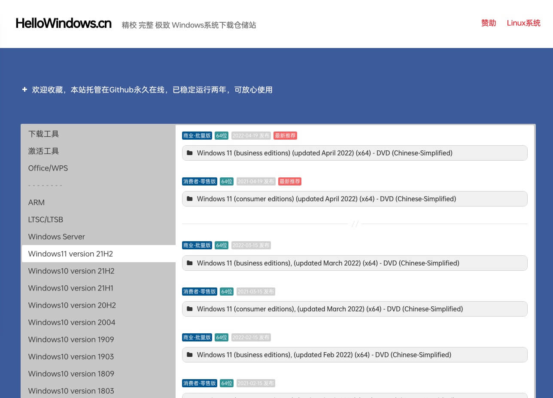Click folder icon of business April 2022 entry
The width and height of the screenshot is (553, 398).
(190, 153)
